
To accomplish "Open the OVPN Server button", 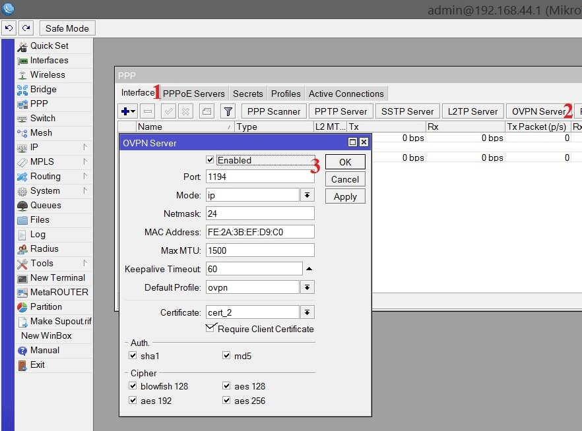I will coord(539,111).
